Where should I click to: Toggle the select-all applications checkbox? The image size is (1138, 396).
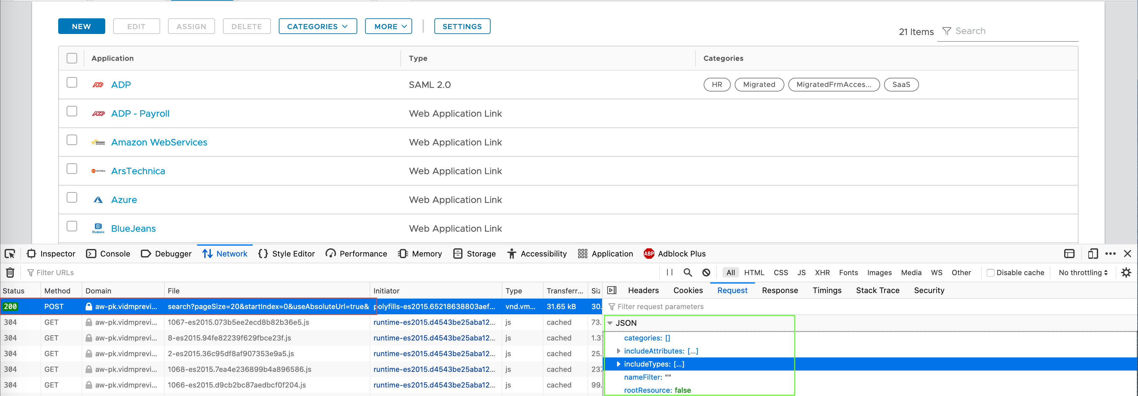coord(72,58)
